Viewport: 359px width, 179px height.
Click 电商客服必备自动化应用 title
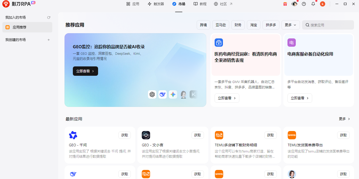[310, 54]
